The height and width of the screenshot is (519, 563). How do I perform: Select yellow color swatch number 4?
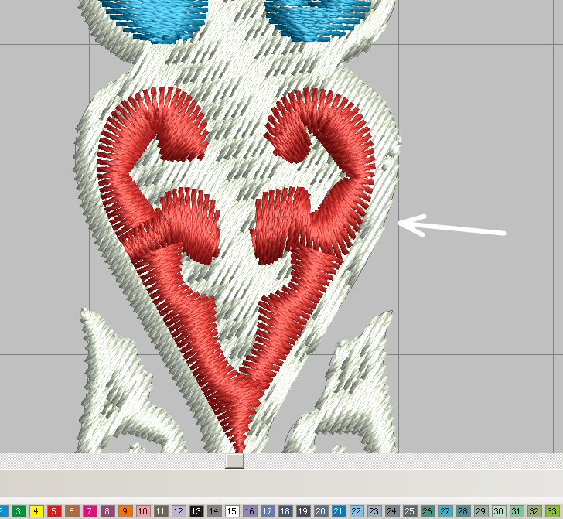(x=36, y=511)
